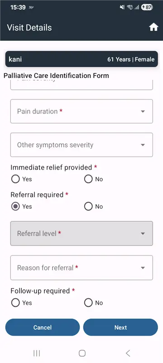Tap the battery indicator in status bar
163x363 pixels.
click(147, 7)
